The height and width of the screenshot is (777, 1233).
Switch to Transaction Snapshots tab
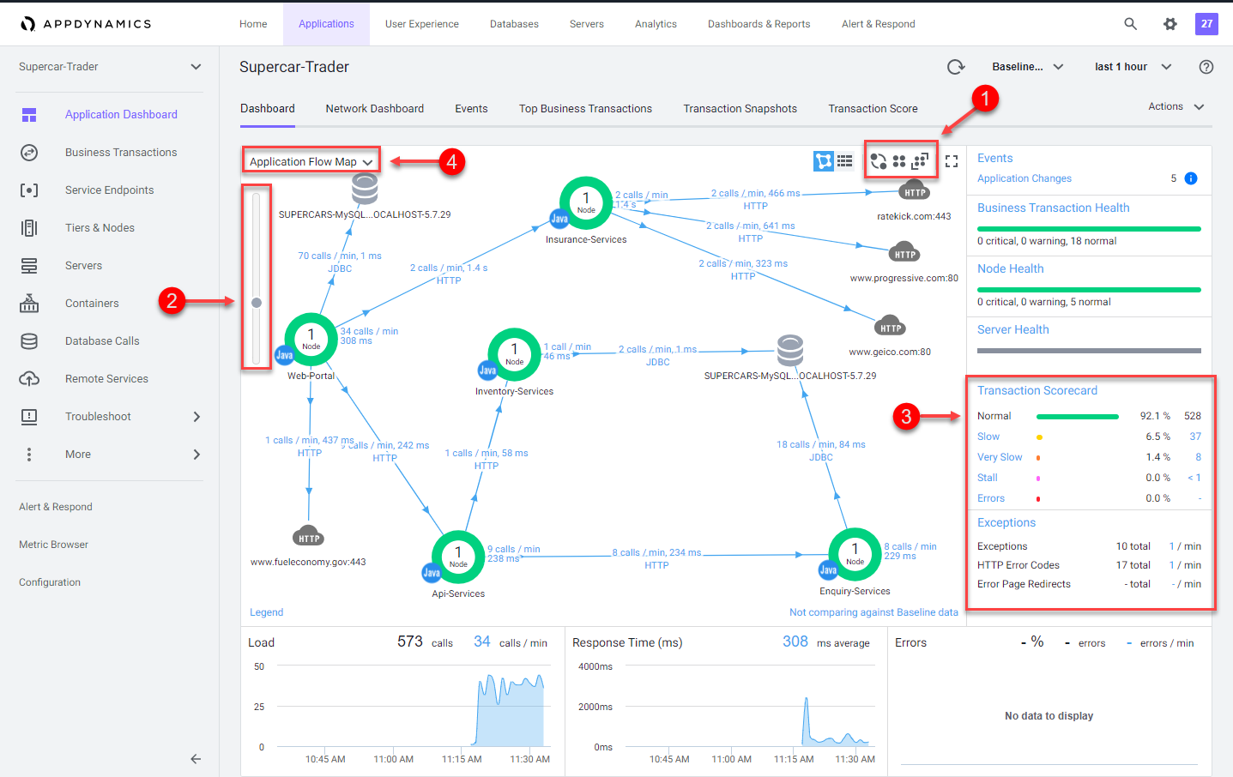pos(740,108)
